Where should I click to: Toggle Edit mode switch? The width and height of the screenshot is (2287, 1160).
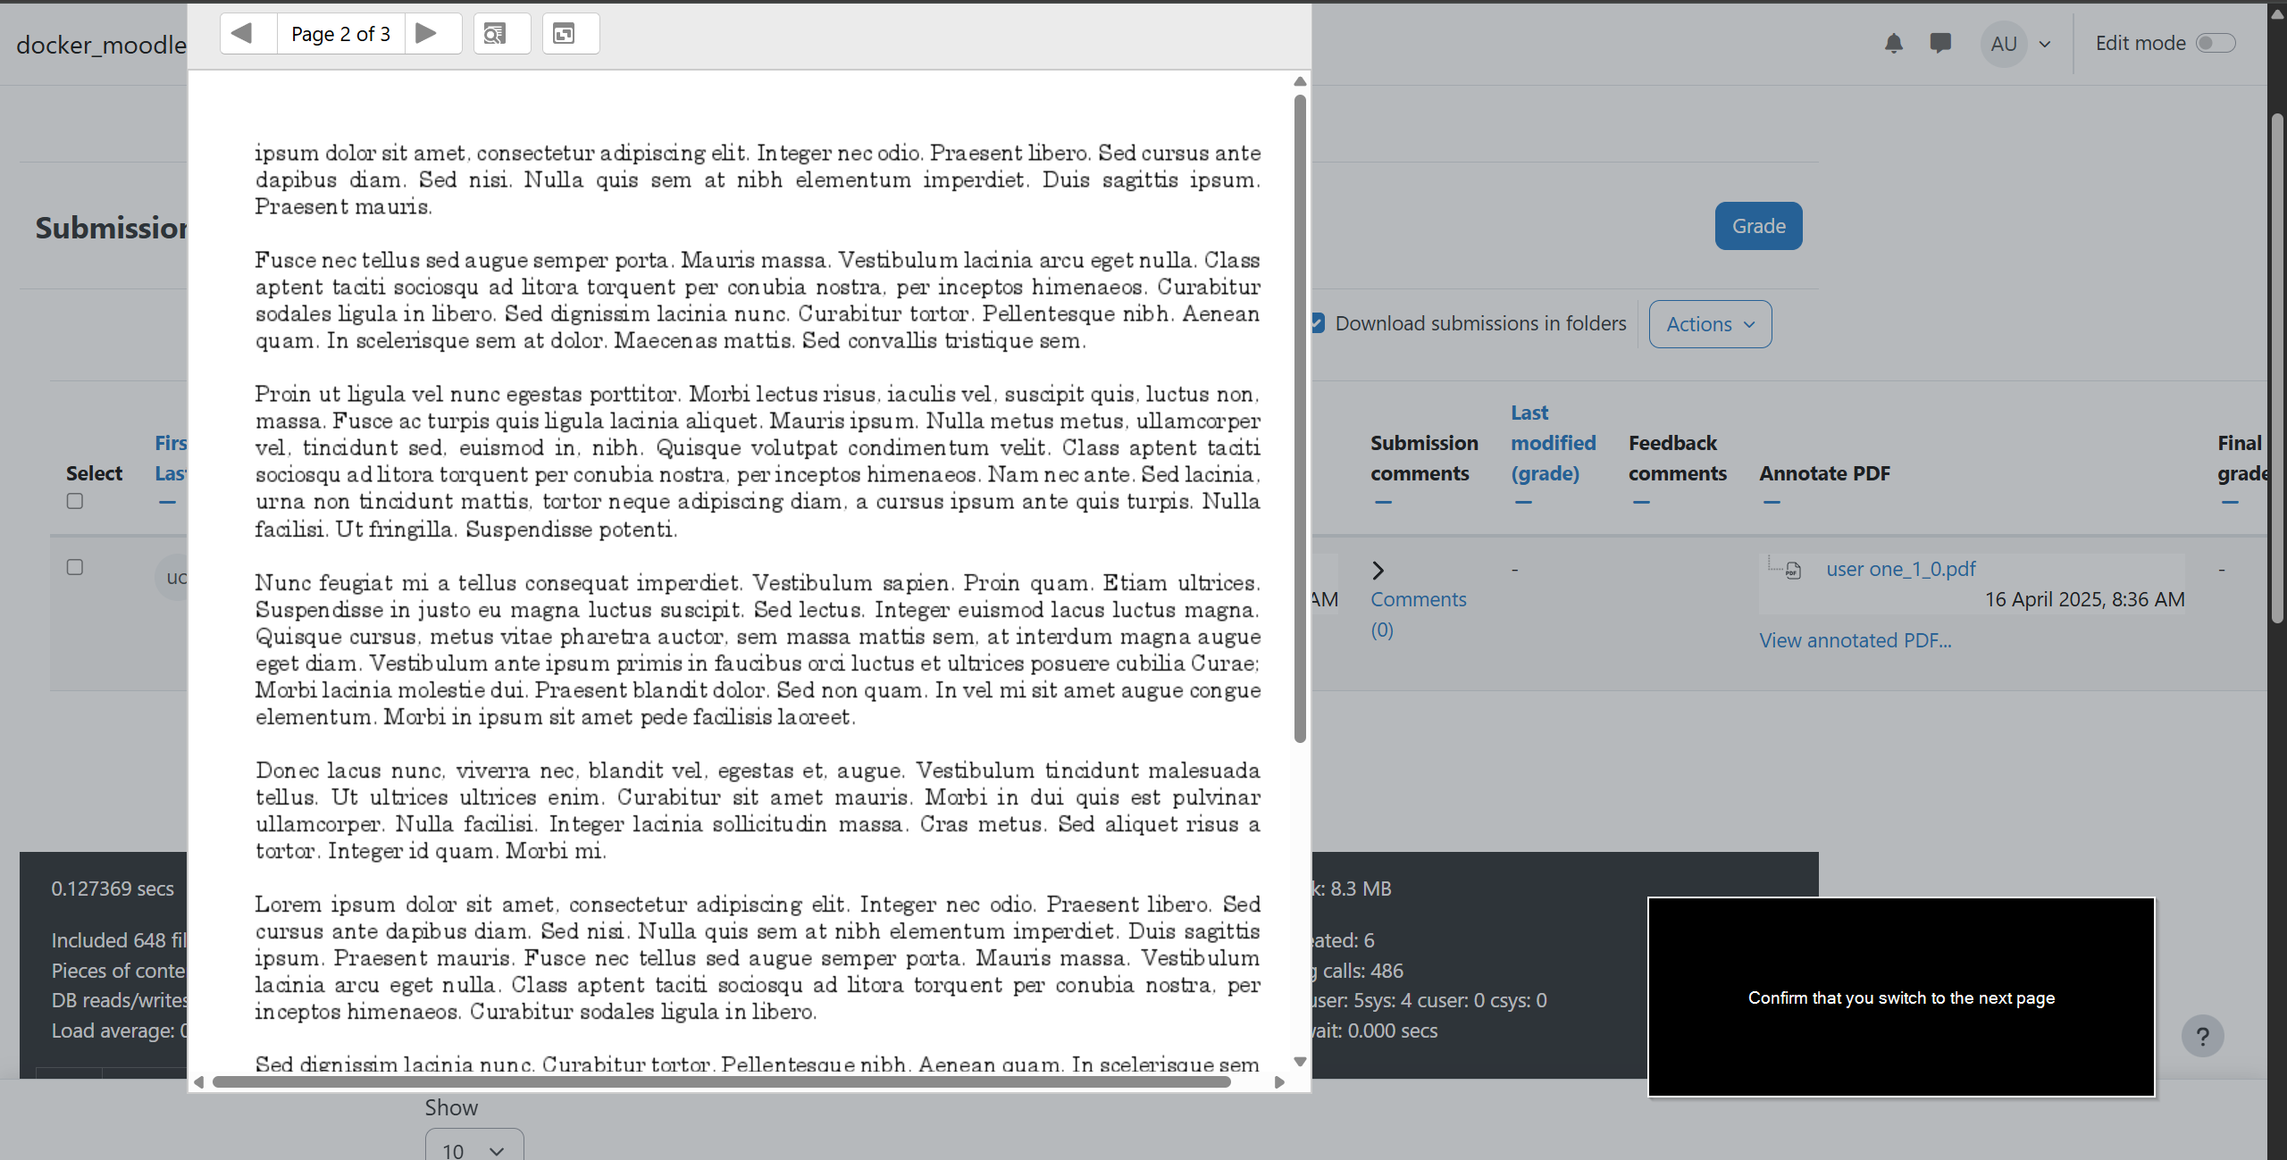pyautogui.click(x=2216, y=43)
